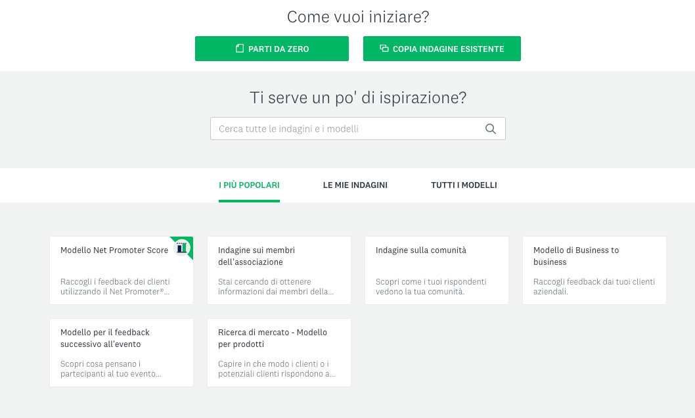Click 'Capire in che modo i clienti' description
695x418 pixels.
(x=277, y=369)
